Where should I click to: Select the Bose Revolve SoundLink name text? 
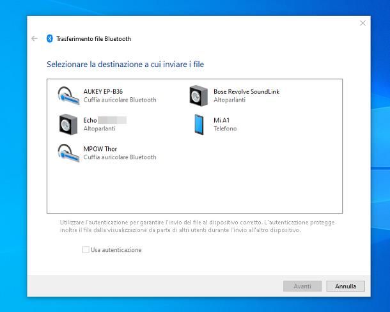click(247, 91)
